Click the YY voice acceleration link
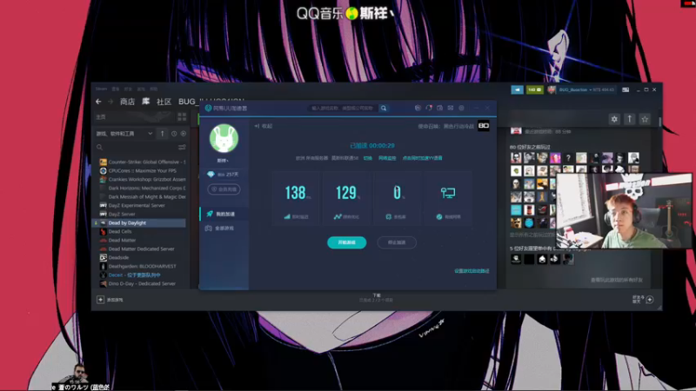The height and width of the screenshot is (391, 696). [x=422, y=158]
